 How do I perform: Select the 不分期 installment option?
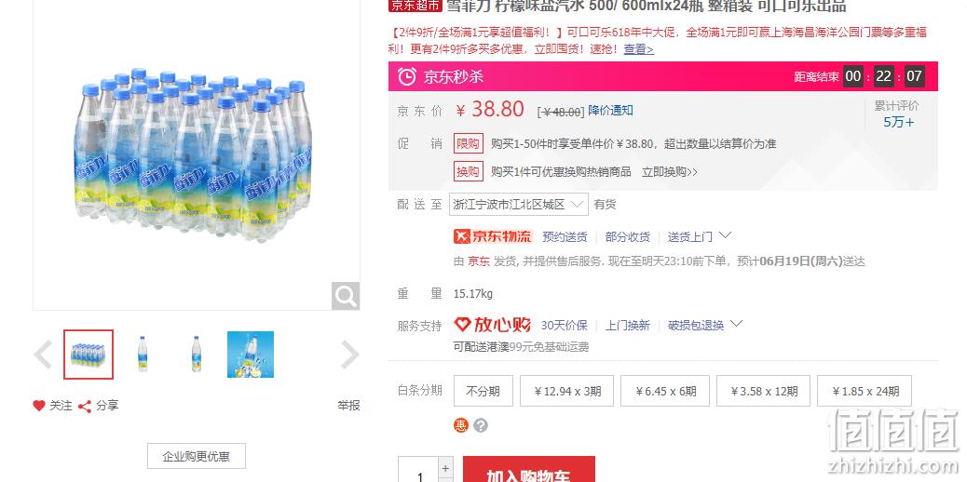(x=483, y=391)
